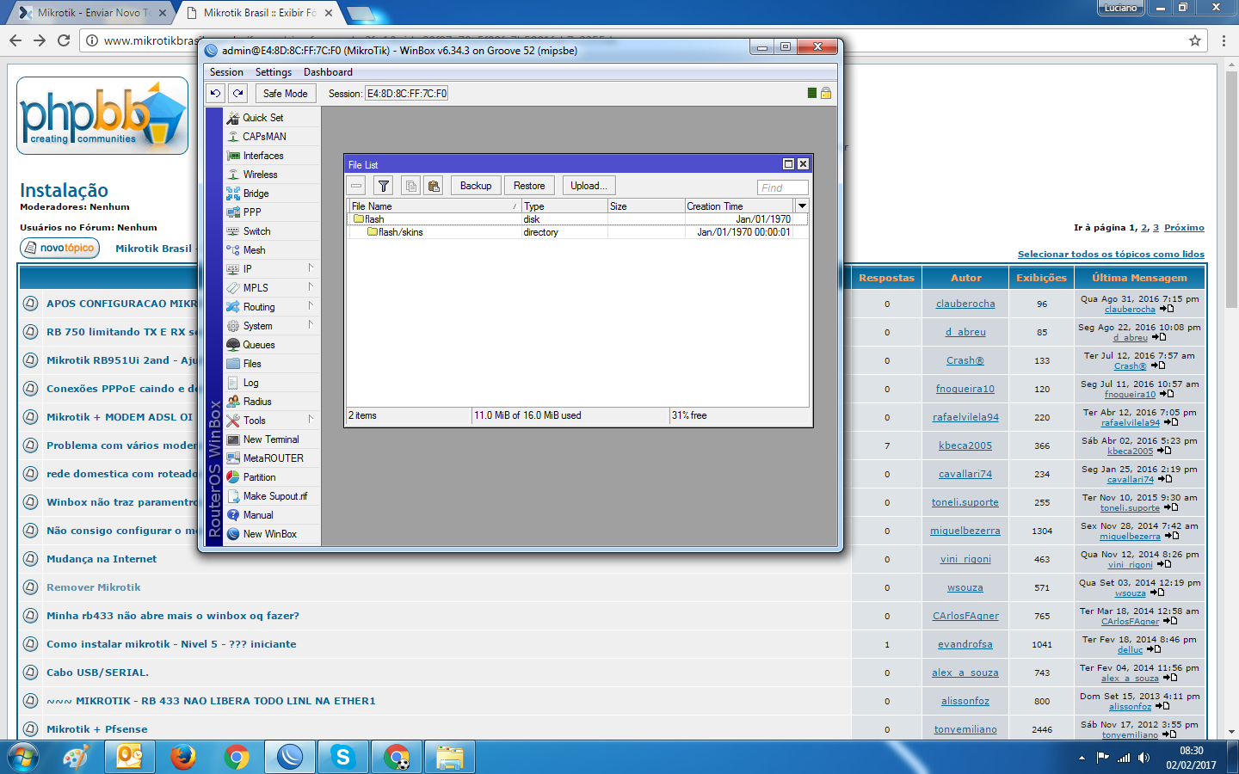Click the filter funnel in File List
This screenshot has height=774, width=1239.
[x=384, y=186]
